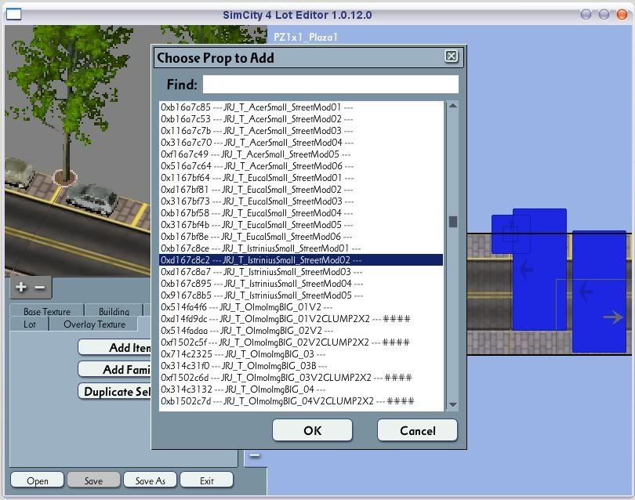Screen dimensions: 635x500
Task: Click the Duplicate Selection button
Action: coord(114,391)
